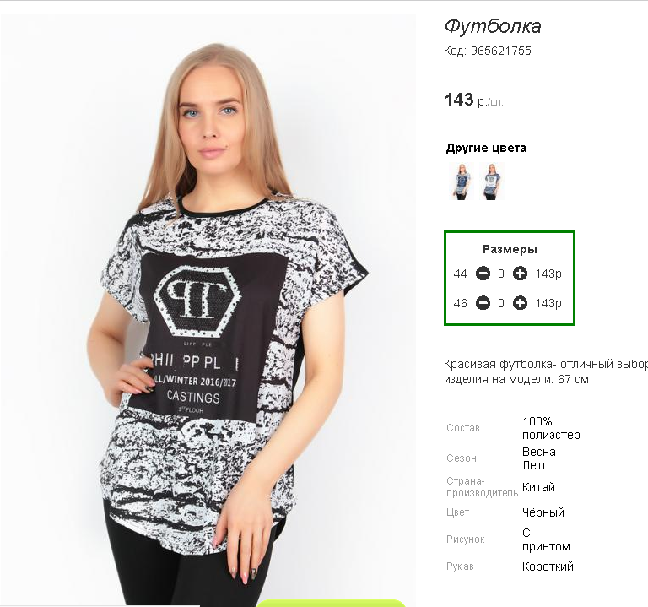Click the С принтом pattern value
Screen dimensions: 648x607
[546, 539]
